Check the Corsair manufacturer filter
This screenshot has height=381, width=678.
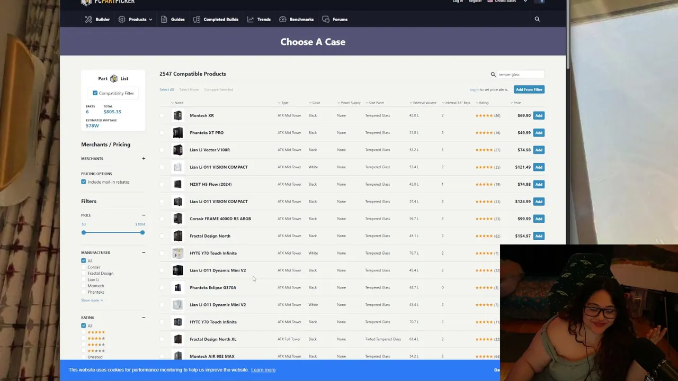83,267
